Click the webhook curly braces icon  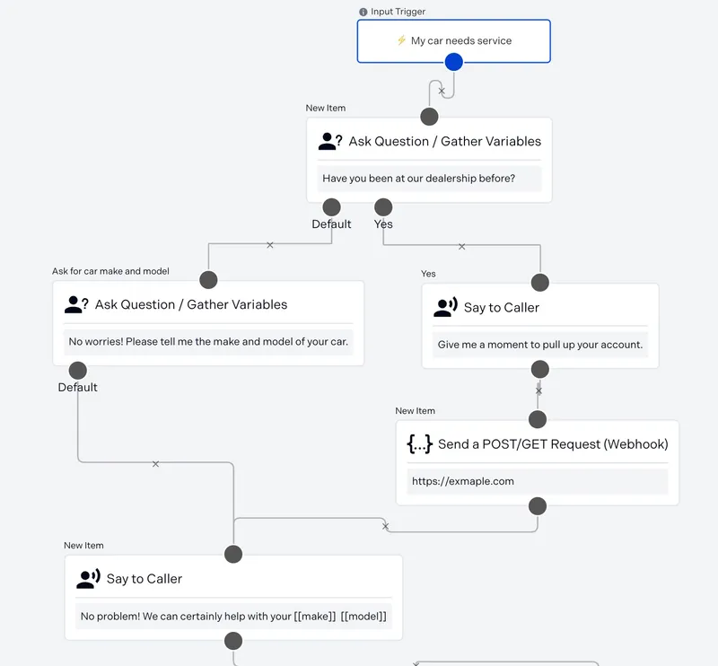[419, 444]
